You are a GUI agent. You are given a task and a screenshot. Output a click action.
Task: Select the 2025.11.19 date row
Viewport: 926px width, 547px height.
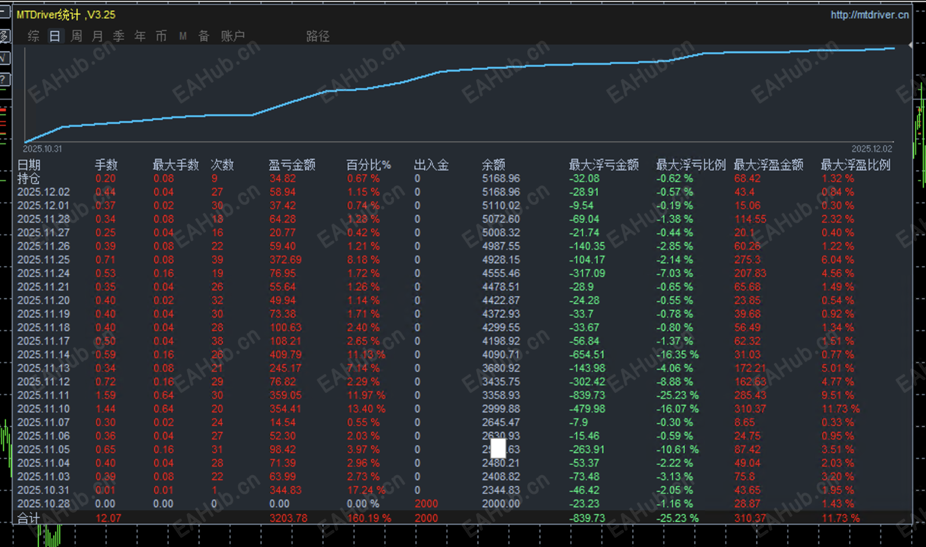click(43, 314)
